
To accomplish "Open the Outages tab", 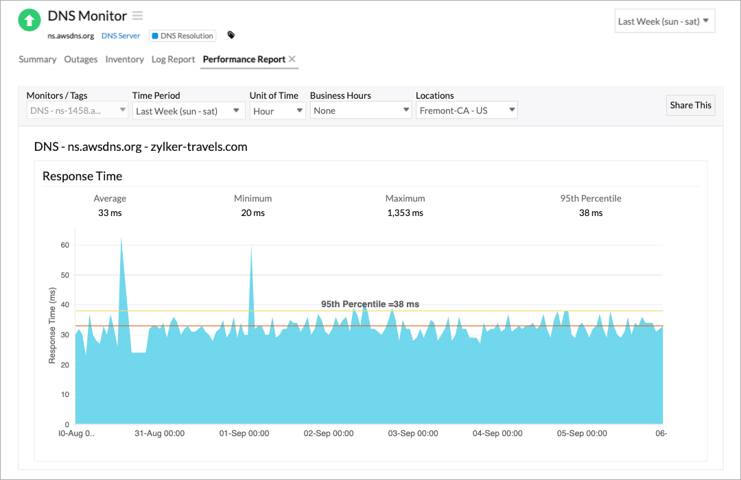I will pyautogui.click(x=80, y=59).
